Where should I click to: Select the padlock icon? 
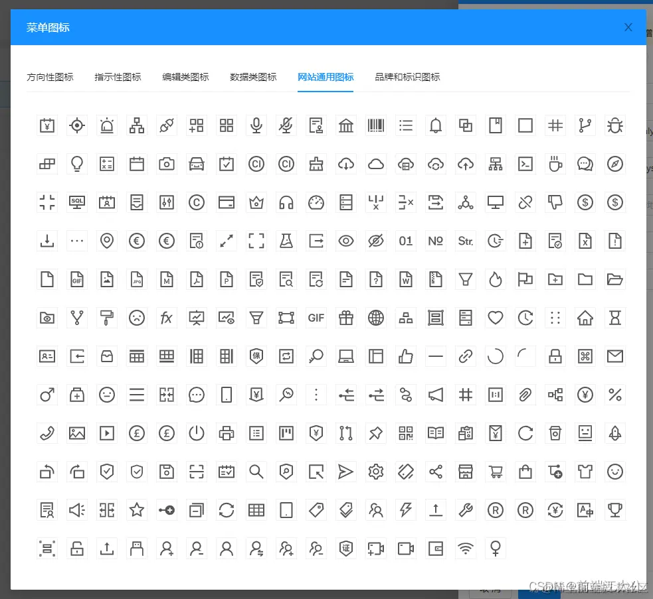555,356
